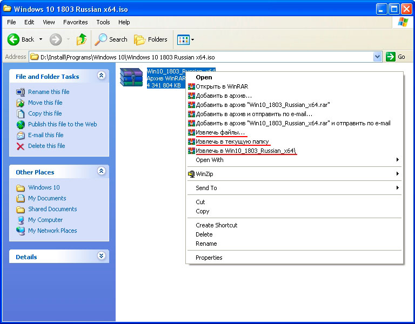Select the WinRAR archive file icon
415x324 pixels.
pyautogui.click(x=131, y=77)
